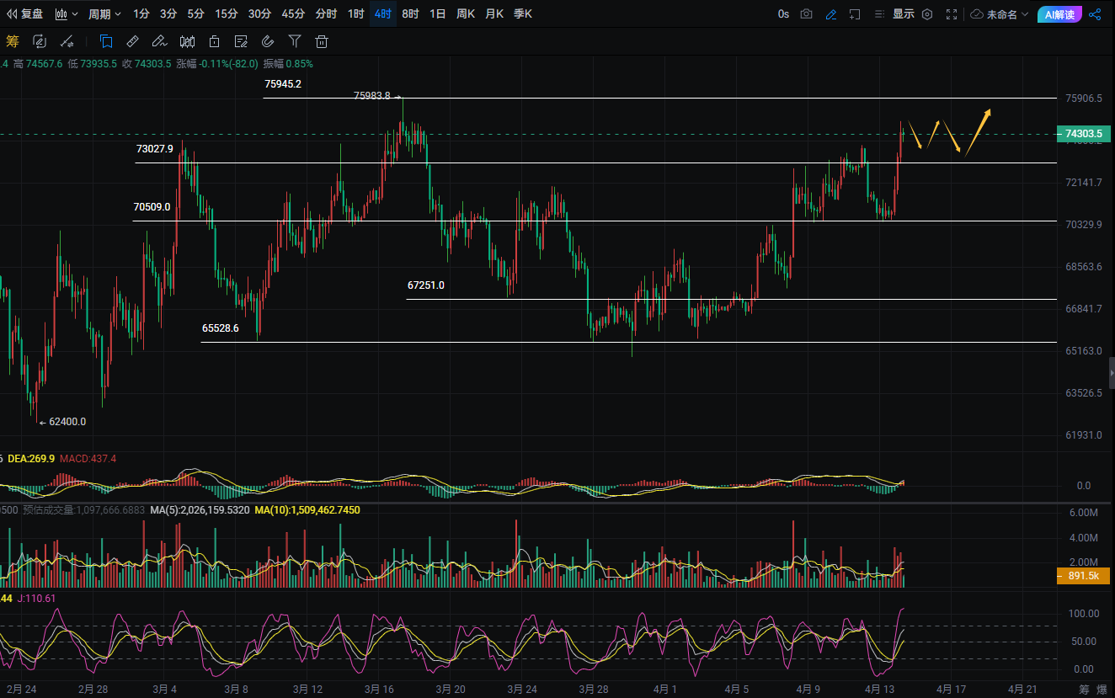Click the right-edge panel expand handle
Screen dimensions: 1115x698
pos(1112,371)
